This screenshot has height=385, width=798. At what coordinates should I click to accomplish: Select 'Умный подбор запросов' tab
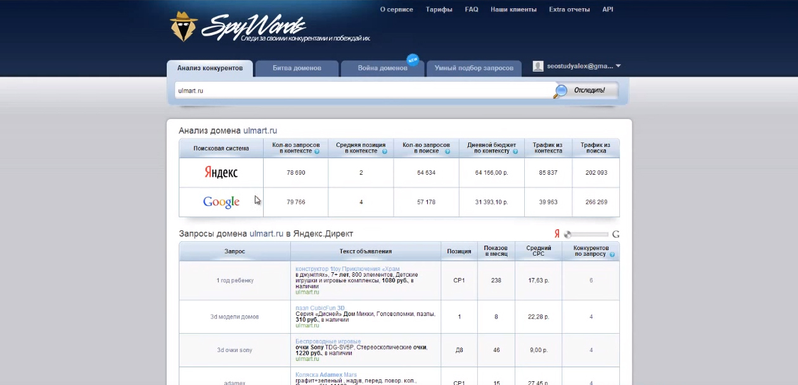pyautogui.click(x=473, y=68)
